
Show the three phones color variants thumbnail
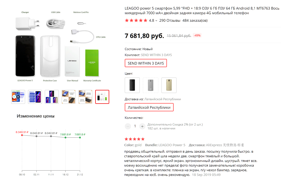52,97
